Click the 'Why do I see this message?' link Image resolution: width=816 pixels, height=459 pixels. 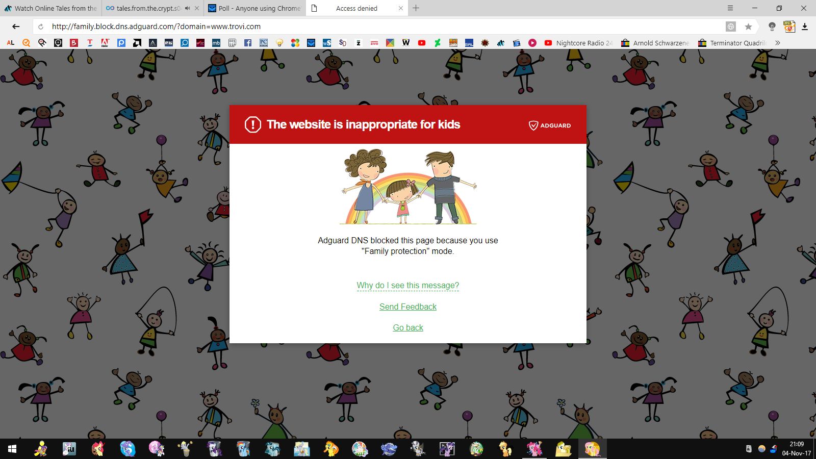408,286
